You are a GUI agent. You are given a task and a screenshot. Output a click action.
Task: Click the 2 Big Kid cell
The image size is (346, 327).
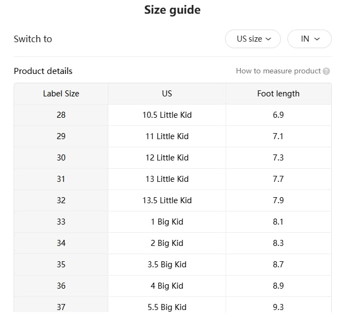coord(167,243)
